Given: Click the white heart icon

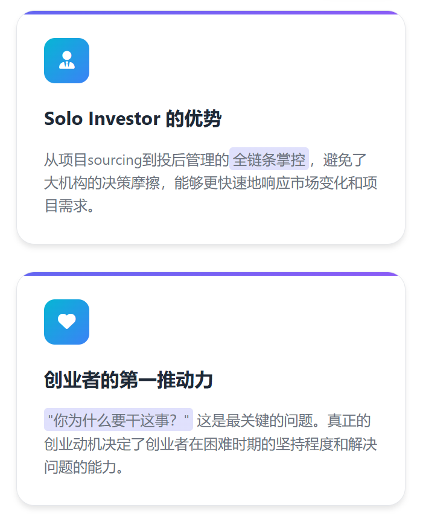Looking at the screenshot, I should 66,322.
